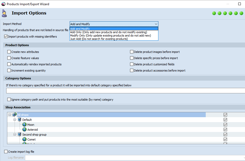Uncheck the All shops association checkbox
The width and height of the screenshot is (245, 161).
pyautogui.click(x=225, y=115)
